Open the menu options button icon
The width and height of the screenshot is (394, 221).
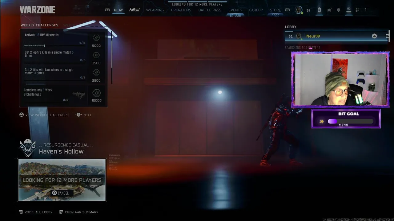tap(319, 10)
